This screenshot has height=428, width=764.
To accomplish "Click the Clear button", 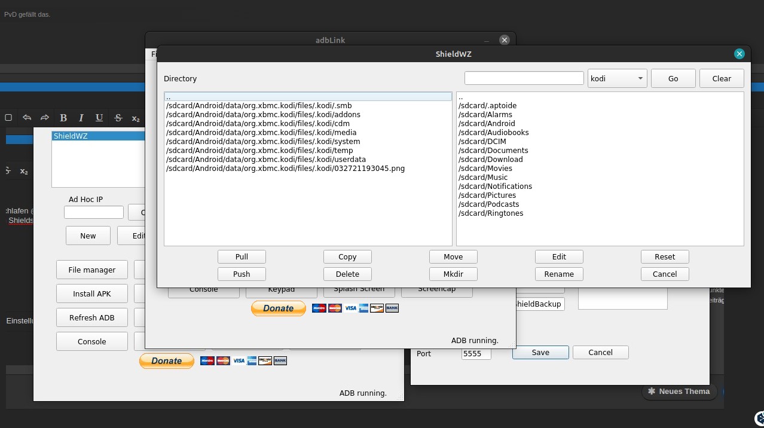I will (x=722, y=78).
